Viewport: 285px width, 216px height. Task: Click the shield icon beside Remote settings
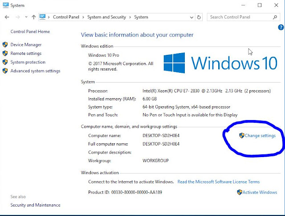[5, 54]
